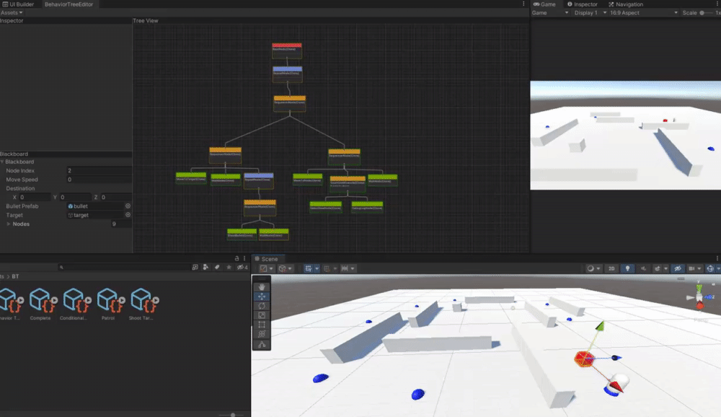The image size is (721, 417).
Task: Click the Destination X input field
Action: (35, 197)
